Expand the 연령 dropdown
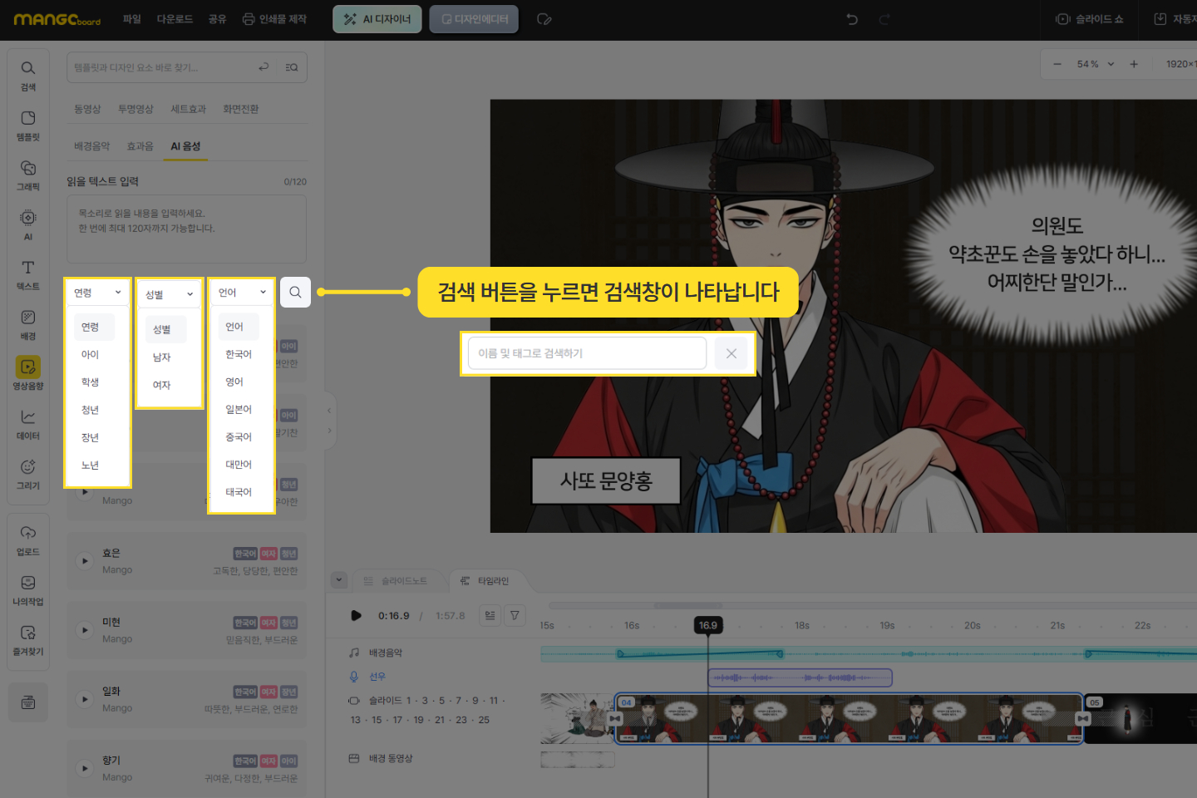The width and height of the screenshot is (1197, 798). 97,293
